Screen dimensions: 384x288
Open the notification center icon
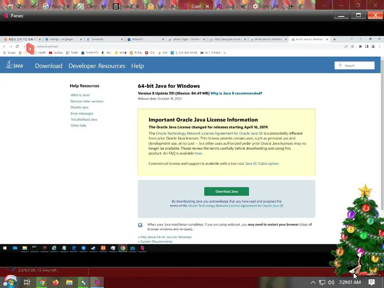pos(372,282)
